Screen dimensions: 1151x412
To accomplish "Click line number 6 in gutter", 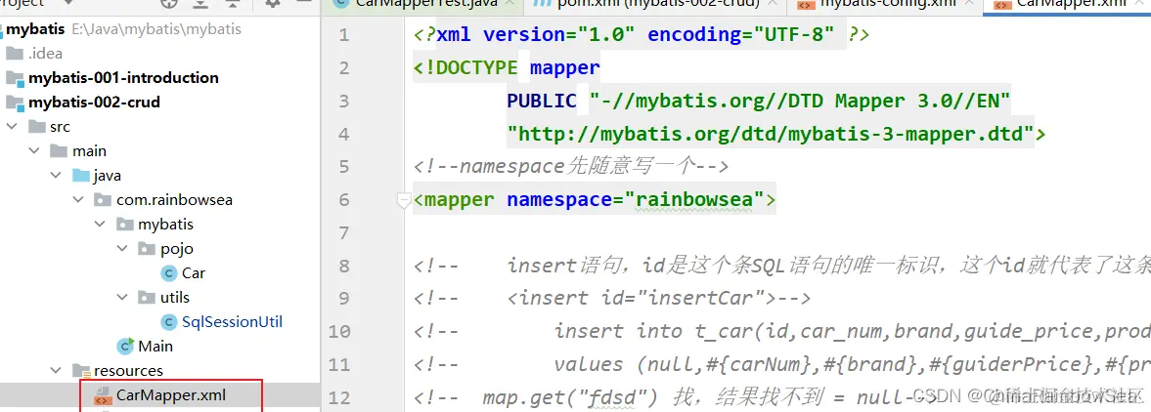I will 345,200.
